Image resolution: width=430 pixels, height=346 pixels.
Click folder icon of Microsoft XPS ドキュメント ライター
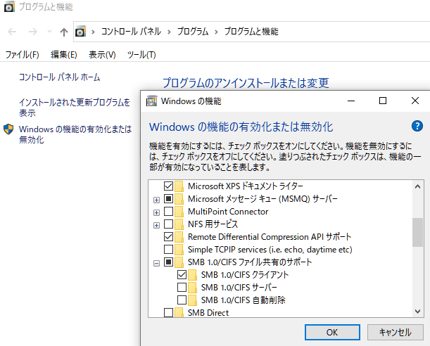(x=179, y=186)
